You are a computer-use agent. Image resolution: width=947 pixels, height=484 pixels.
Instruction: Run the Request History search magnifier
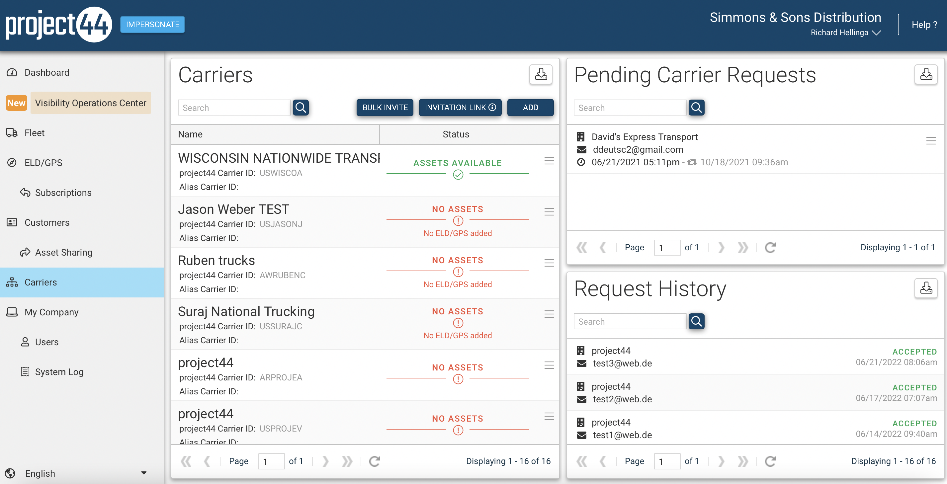[x=696, y=322]
